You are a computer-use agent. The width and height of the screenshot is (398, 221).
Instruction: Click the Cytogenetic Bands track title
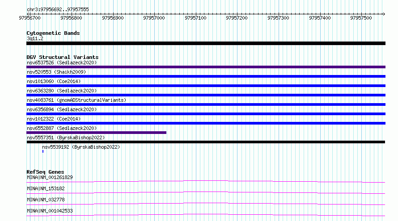[x=53, y=33]
